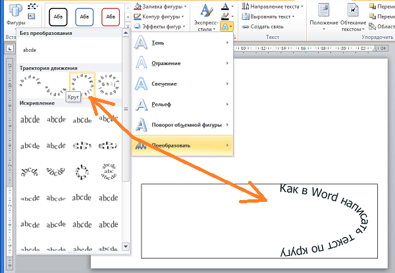Open the Положение position menu
The width and height of the screenshot is (395, 273).
tap(324, 16)
